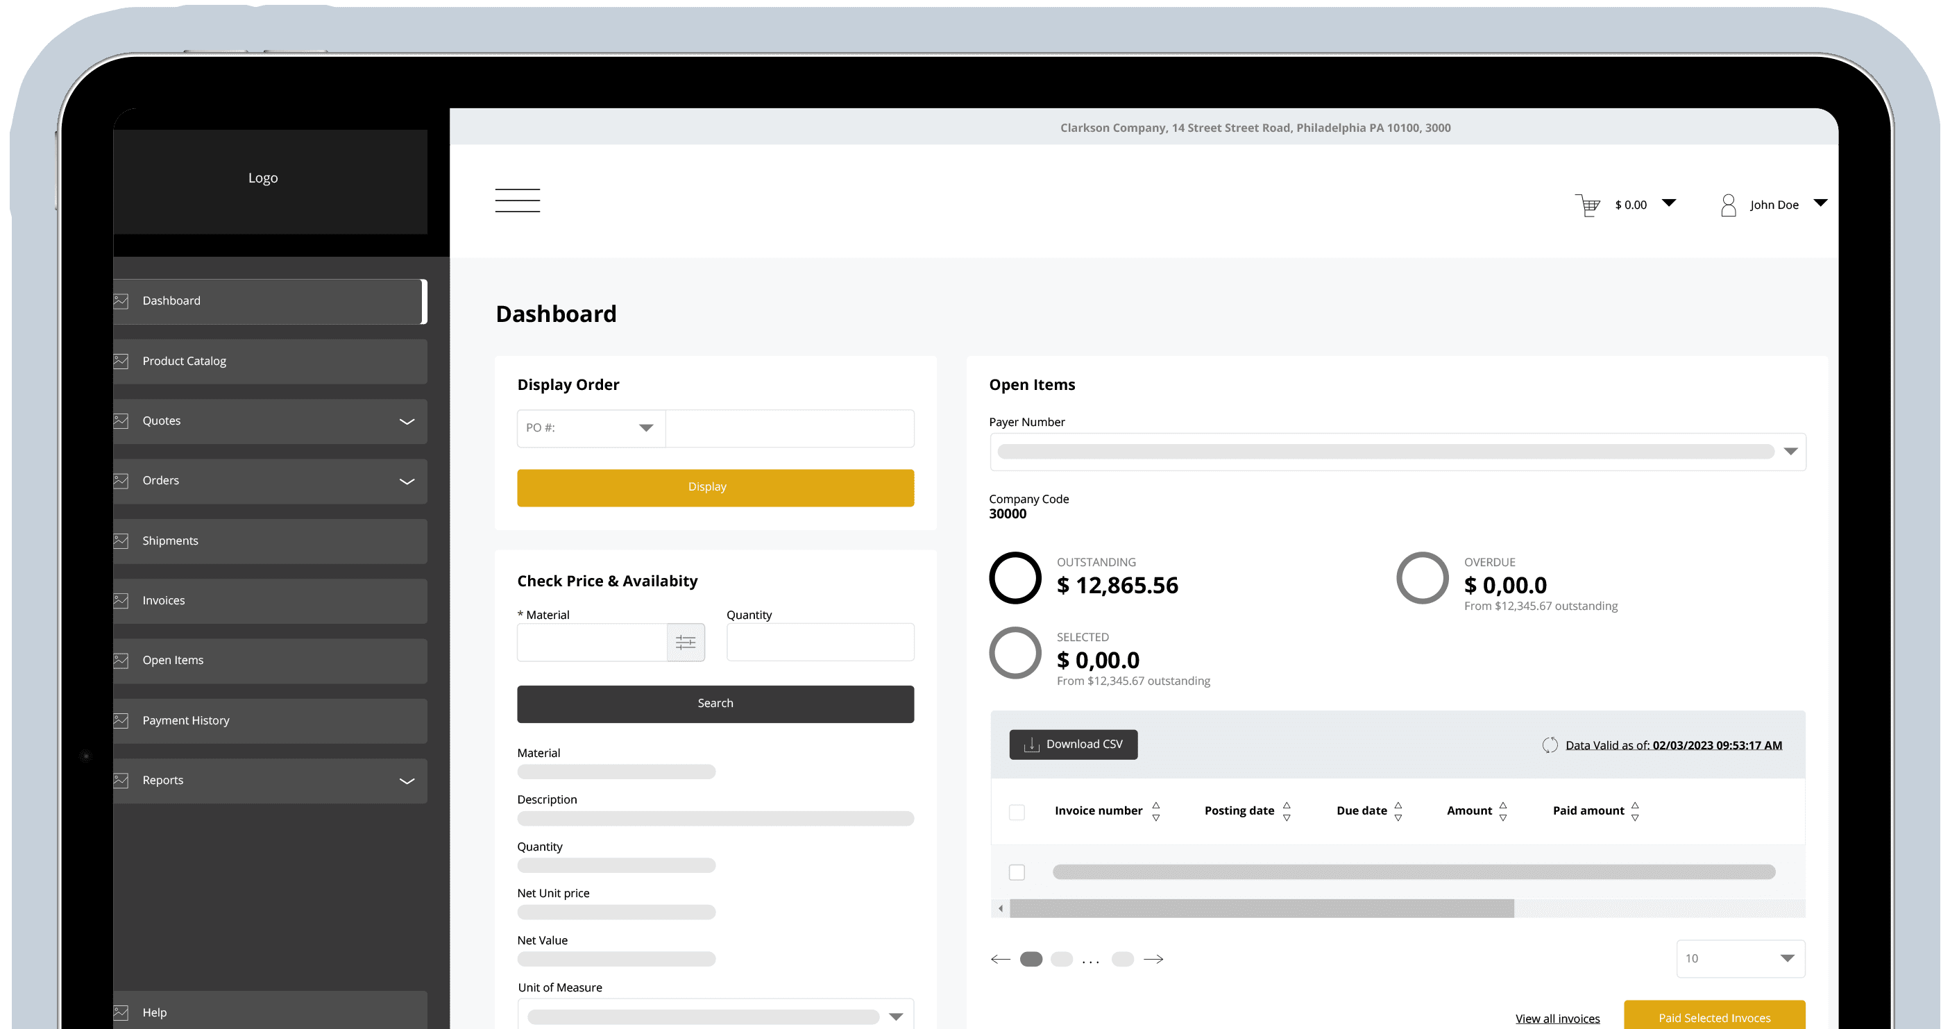Click the horizontal table scrollbar
1950x1029 pixels.
(x=1261, y=909)
